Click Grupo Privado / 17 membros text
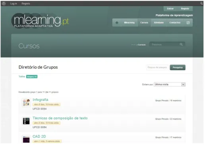 pyautogui.click(x=168, y=137)
